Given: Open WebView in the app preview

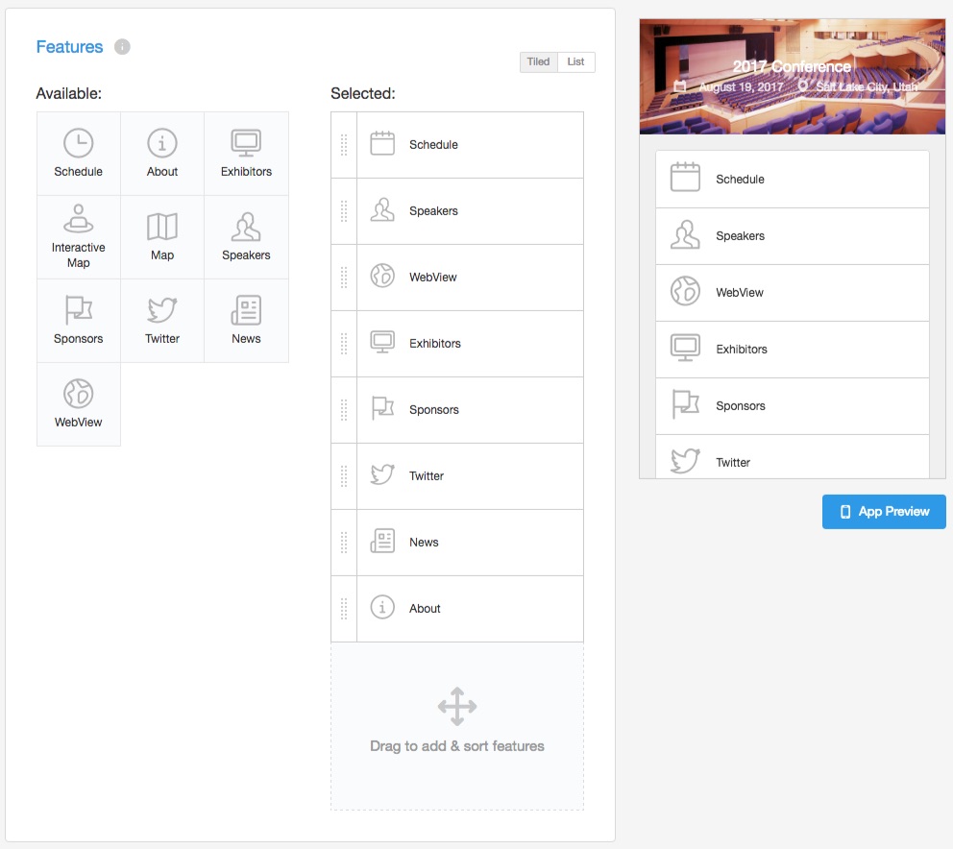Looking at the screenshot, I should coord(793,292).
